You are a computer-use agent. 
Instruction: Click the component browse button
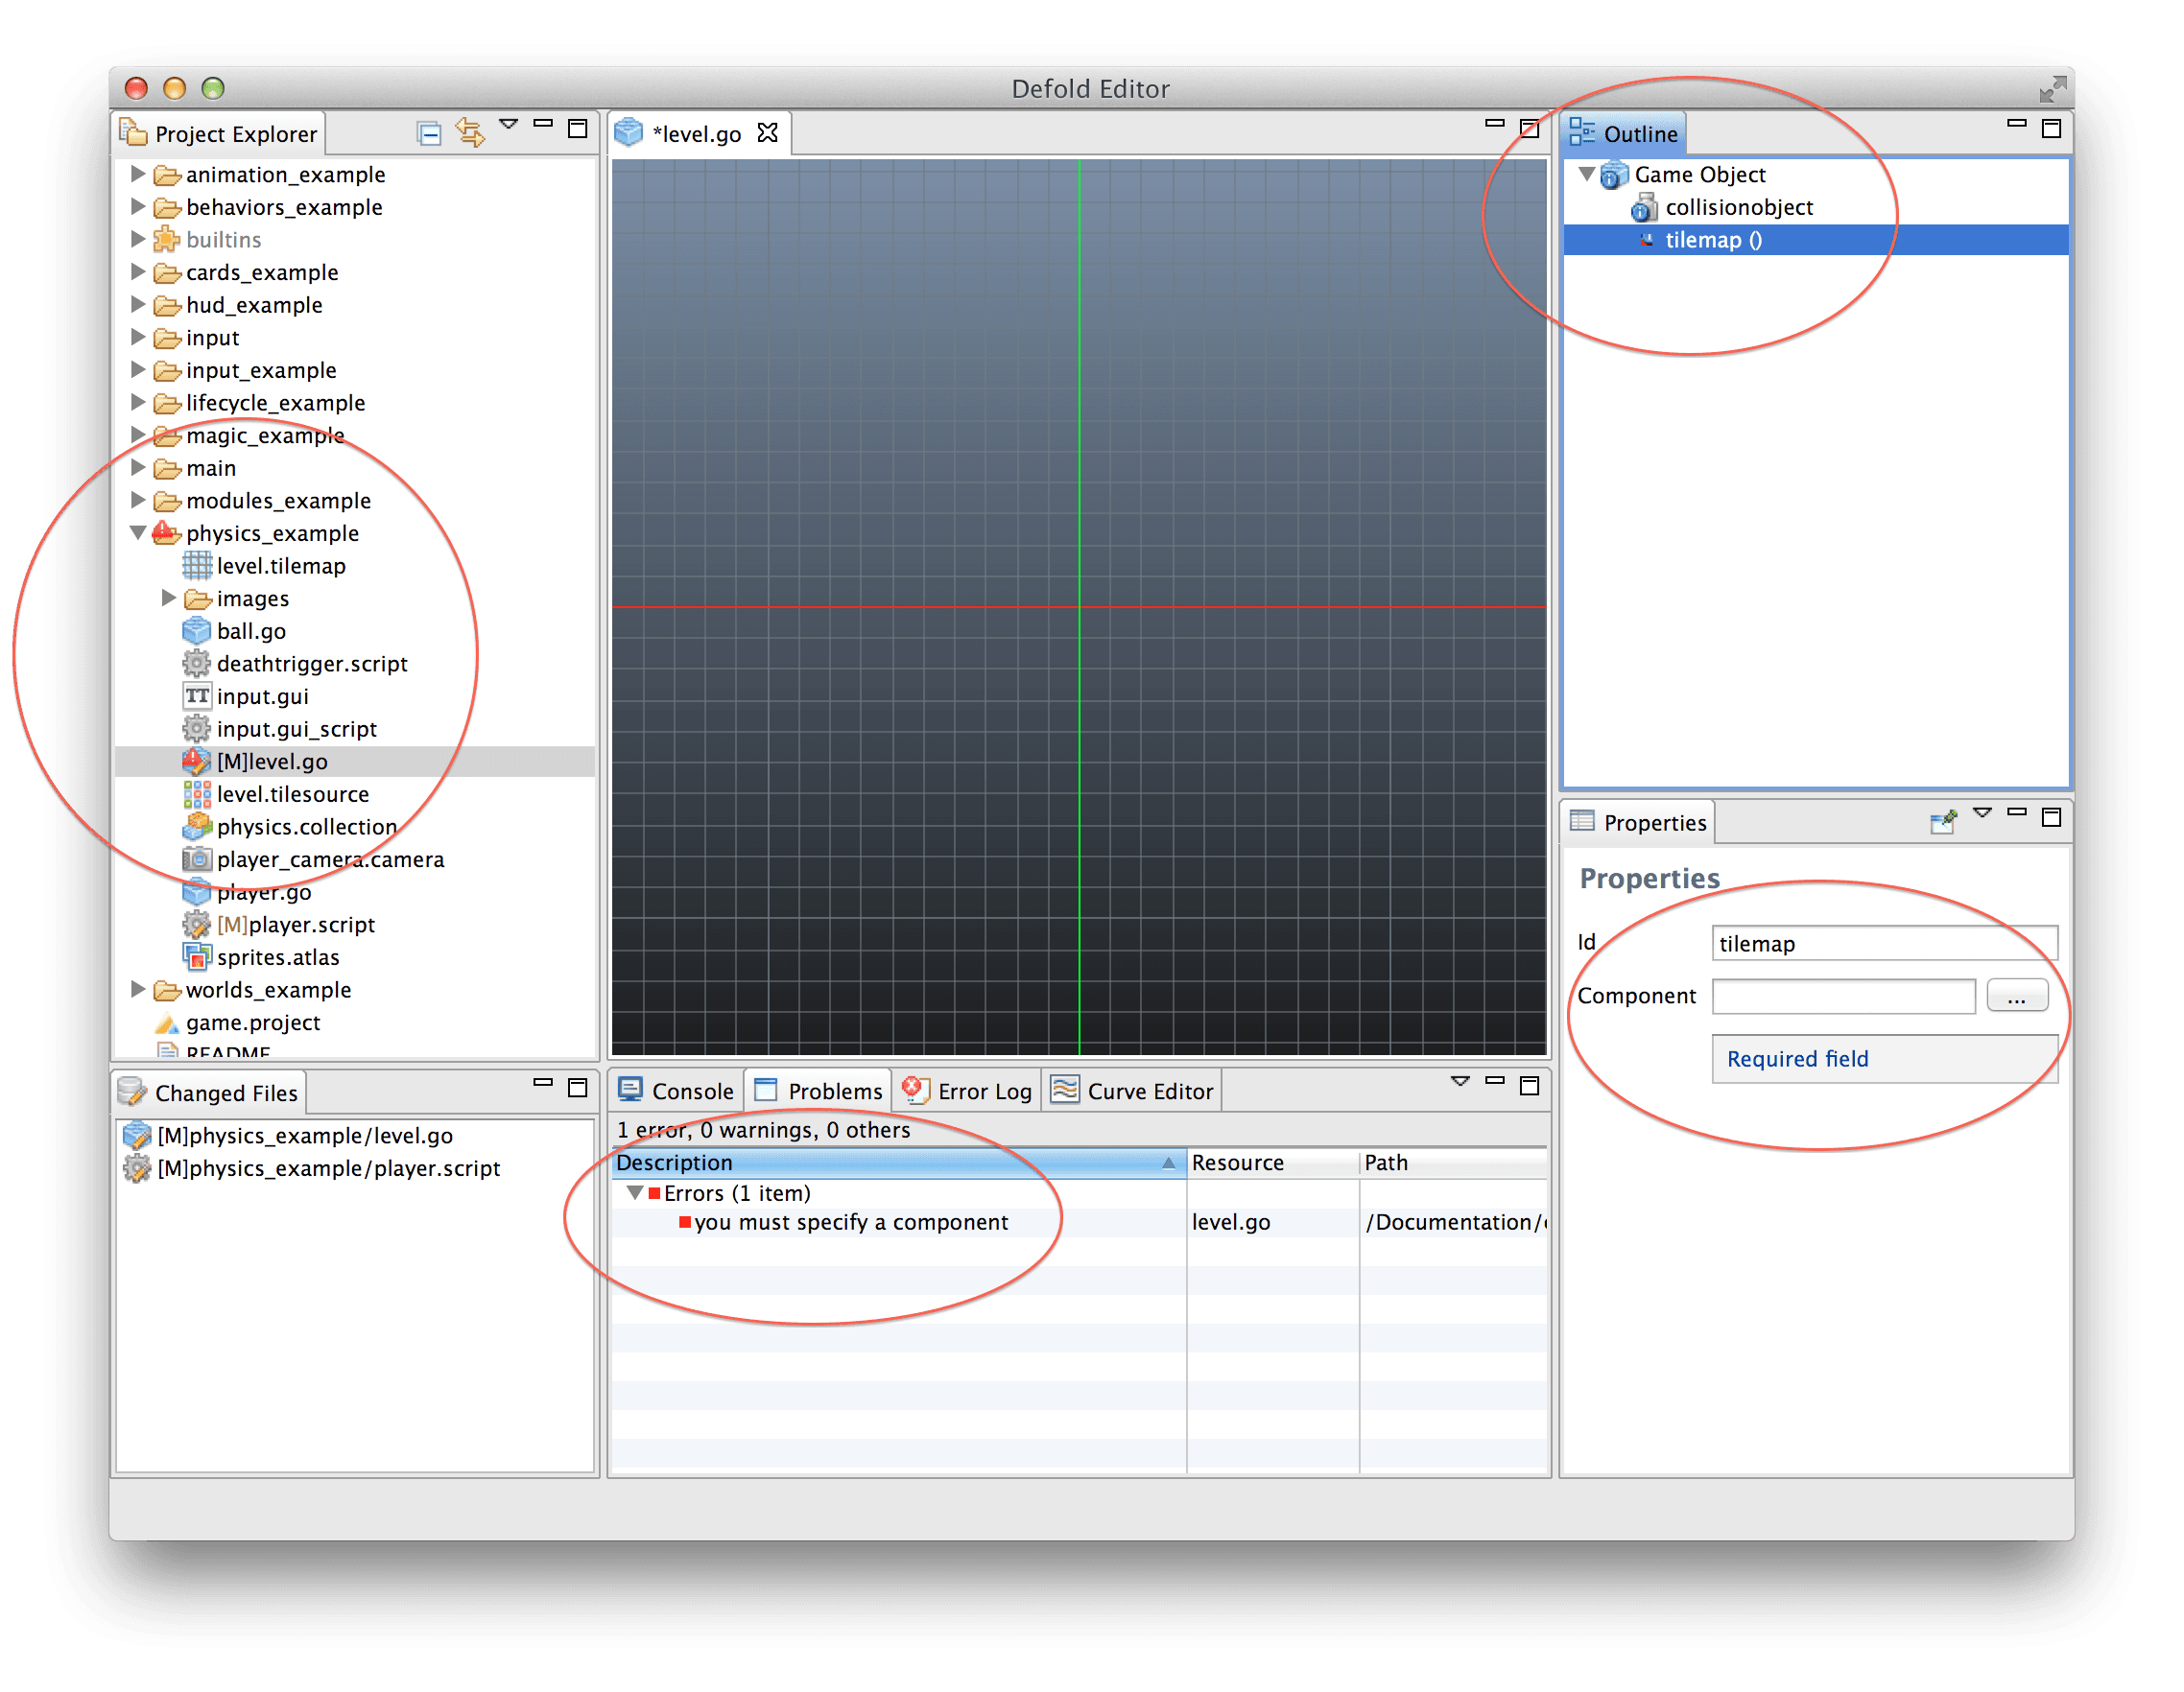click(2018, 996)
